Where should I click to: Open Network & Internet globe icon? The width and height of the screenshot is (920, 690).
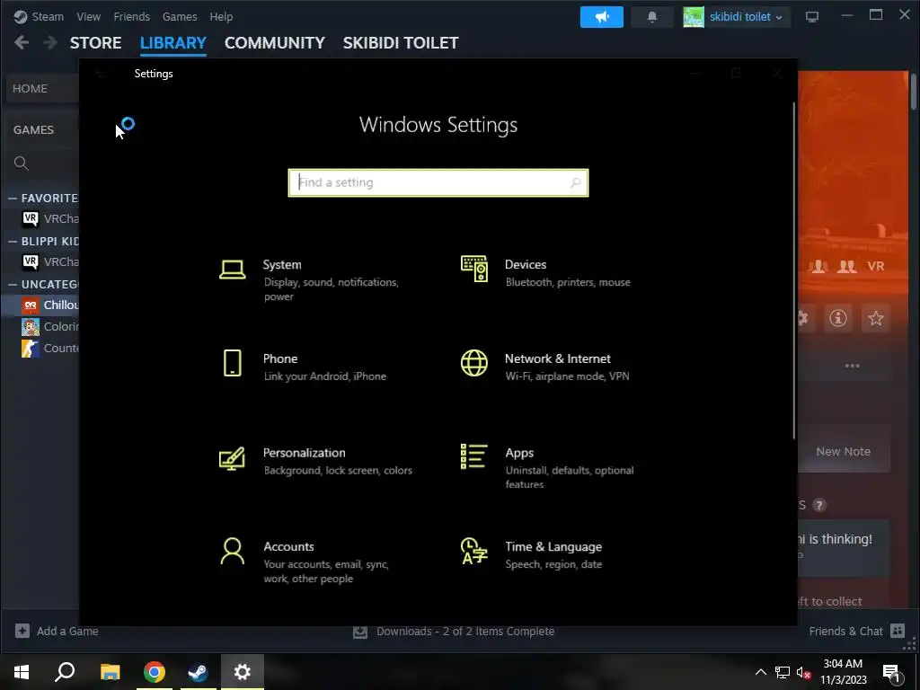[x=474, y=363]
